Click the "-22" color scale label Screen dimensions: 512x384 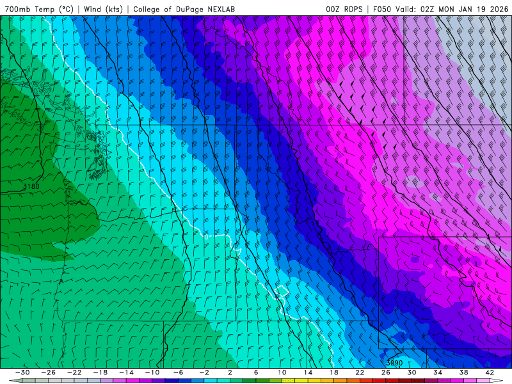74,372
